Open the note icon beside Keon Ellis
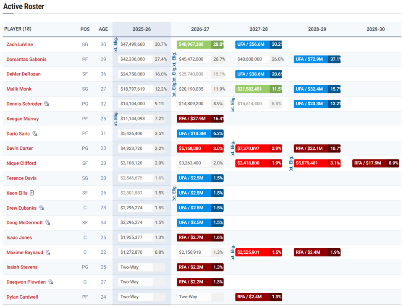 click(32, 193)
